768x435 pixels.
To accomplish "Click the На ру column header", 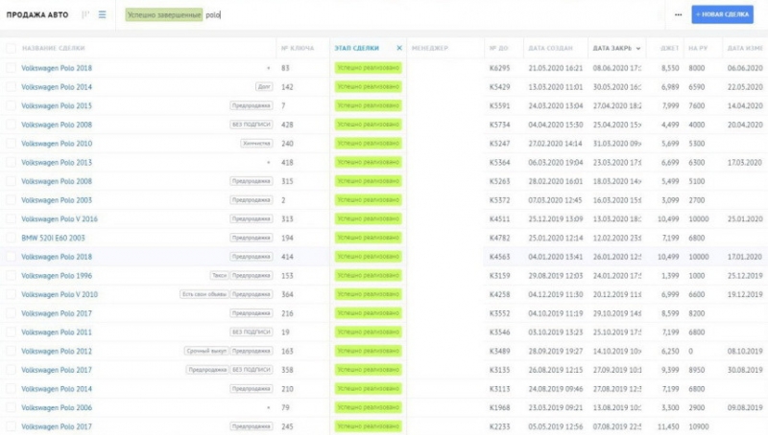I will click(x=698, y=48).
